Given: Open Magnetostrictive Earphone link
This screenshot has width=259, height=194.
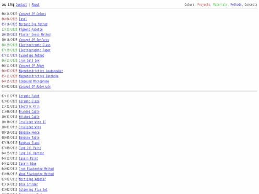Looking at the screenshot, I should tap(39, 76).
